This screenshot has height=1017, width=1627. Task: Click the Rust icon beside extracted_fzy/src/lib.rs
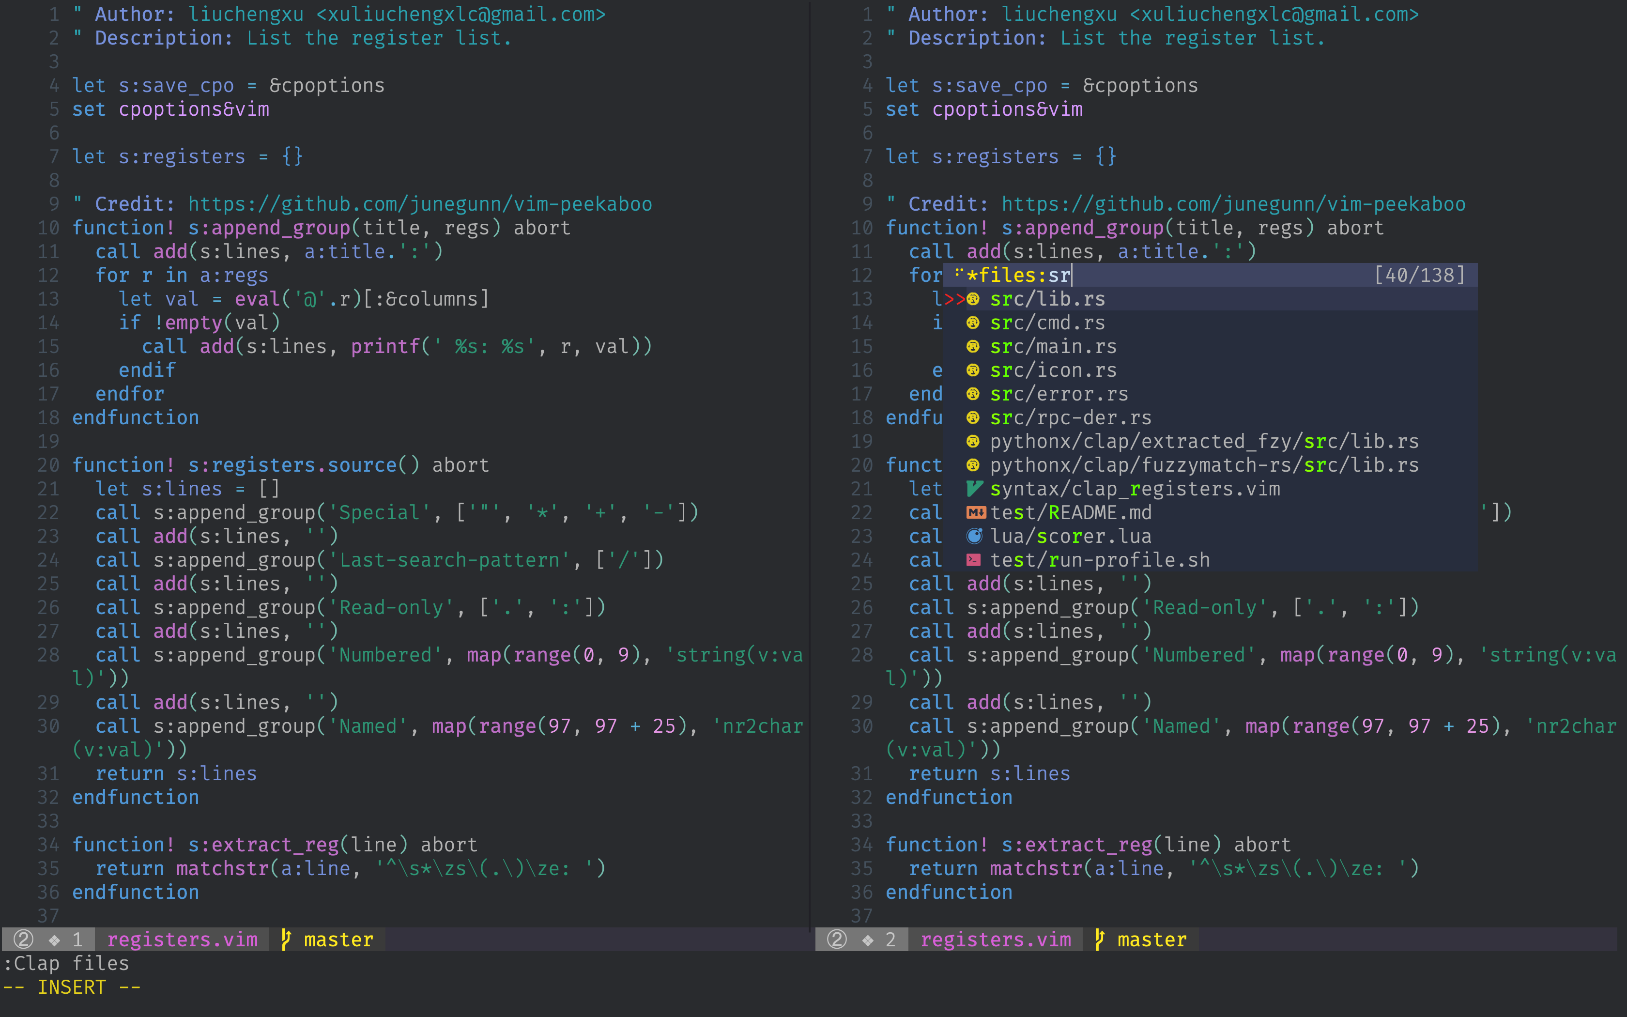coord(973,441)
